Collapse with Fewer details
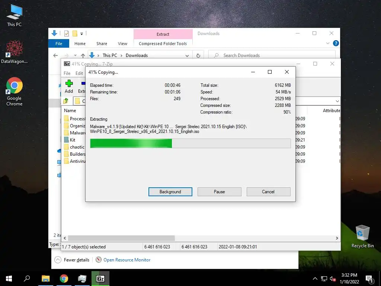 (x=72, y=260)
